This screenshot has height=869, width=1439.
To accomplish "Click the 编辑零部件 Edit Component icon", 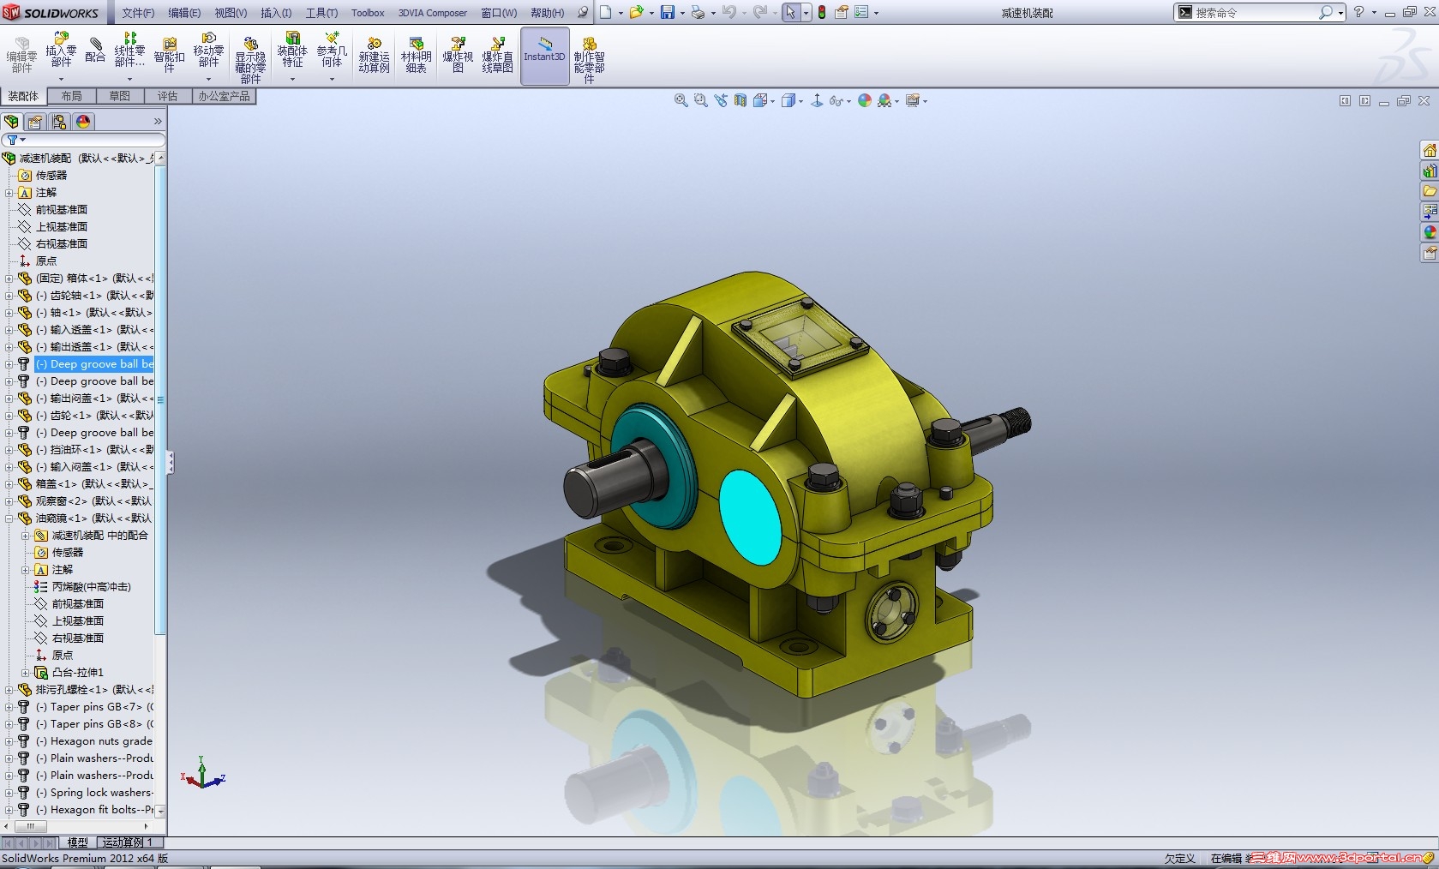I will [x=21, y=56].
